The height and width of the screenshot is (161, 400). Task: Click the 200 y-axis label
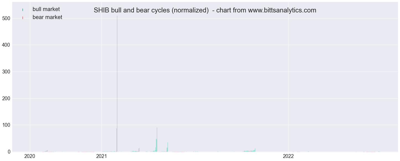pyautogui.click(x=7, y=98)
